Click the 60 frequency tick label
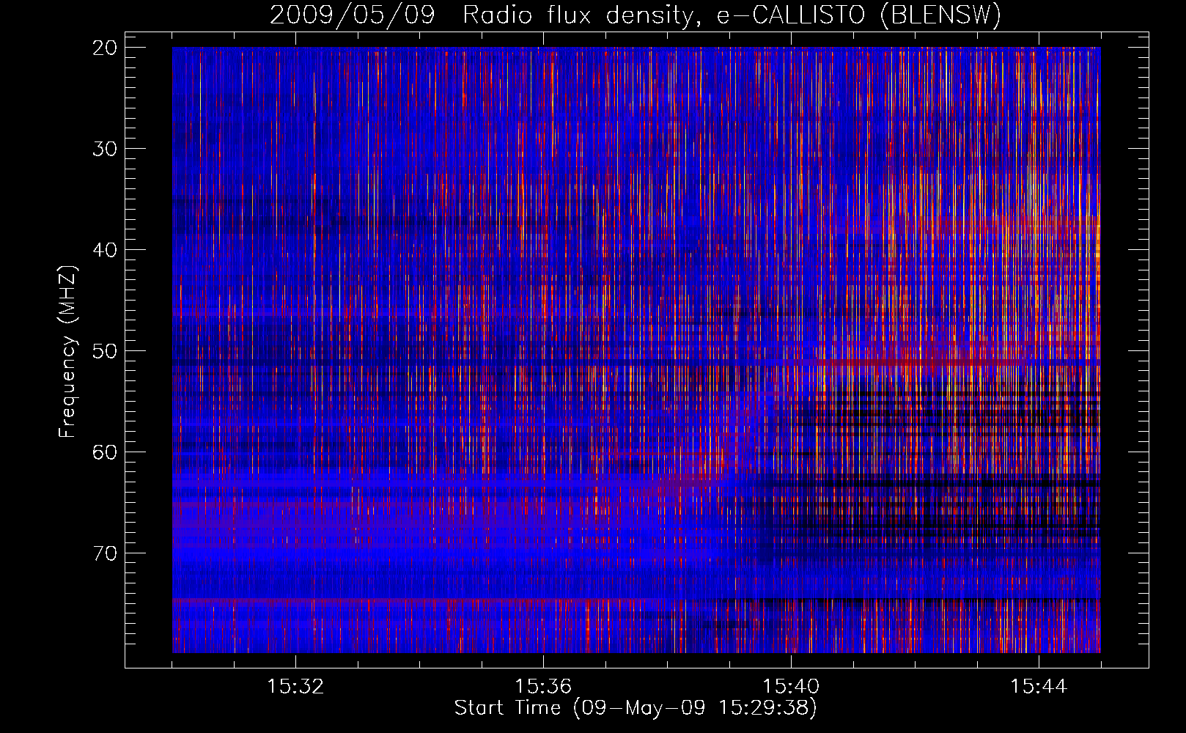 pos(105,452)
